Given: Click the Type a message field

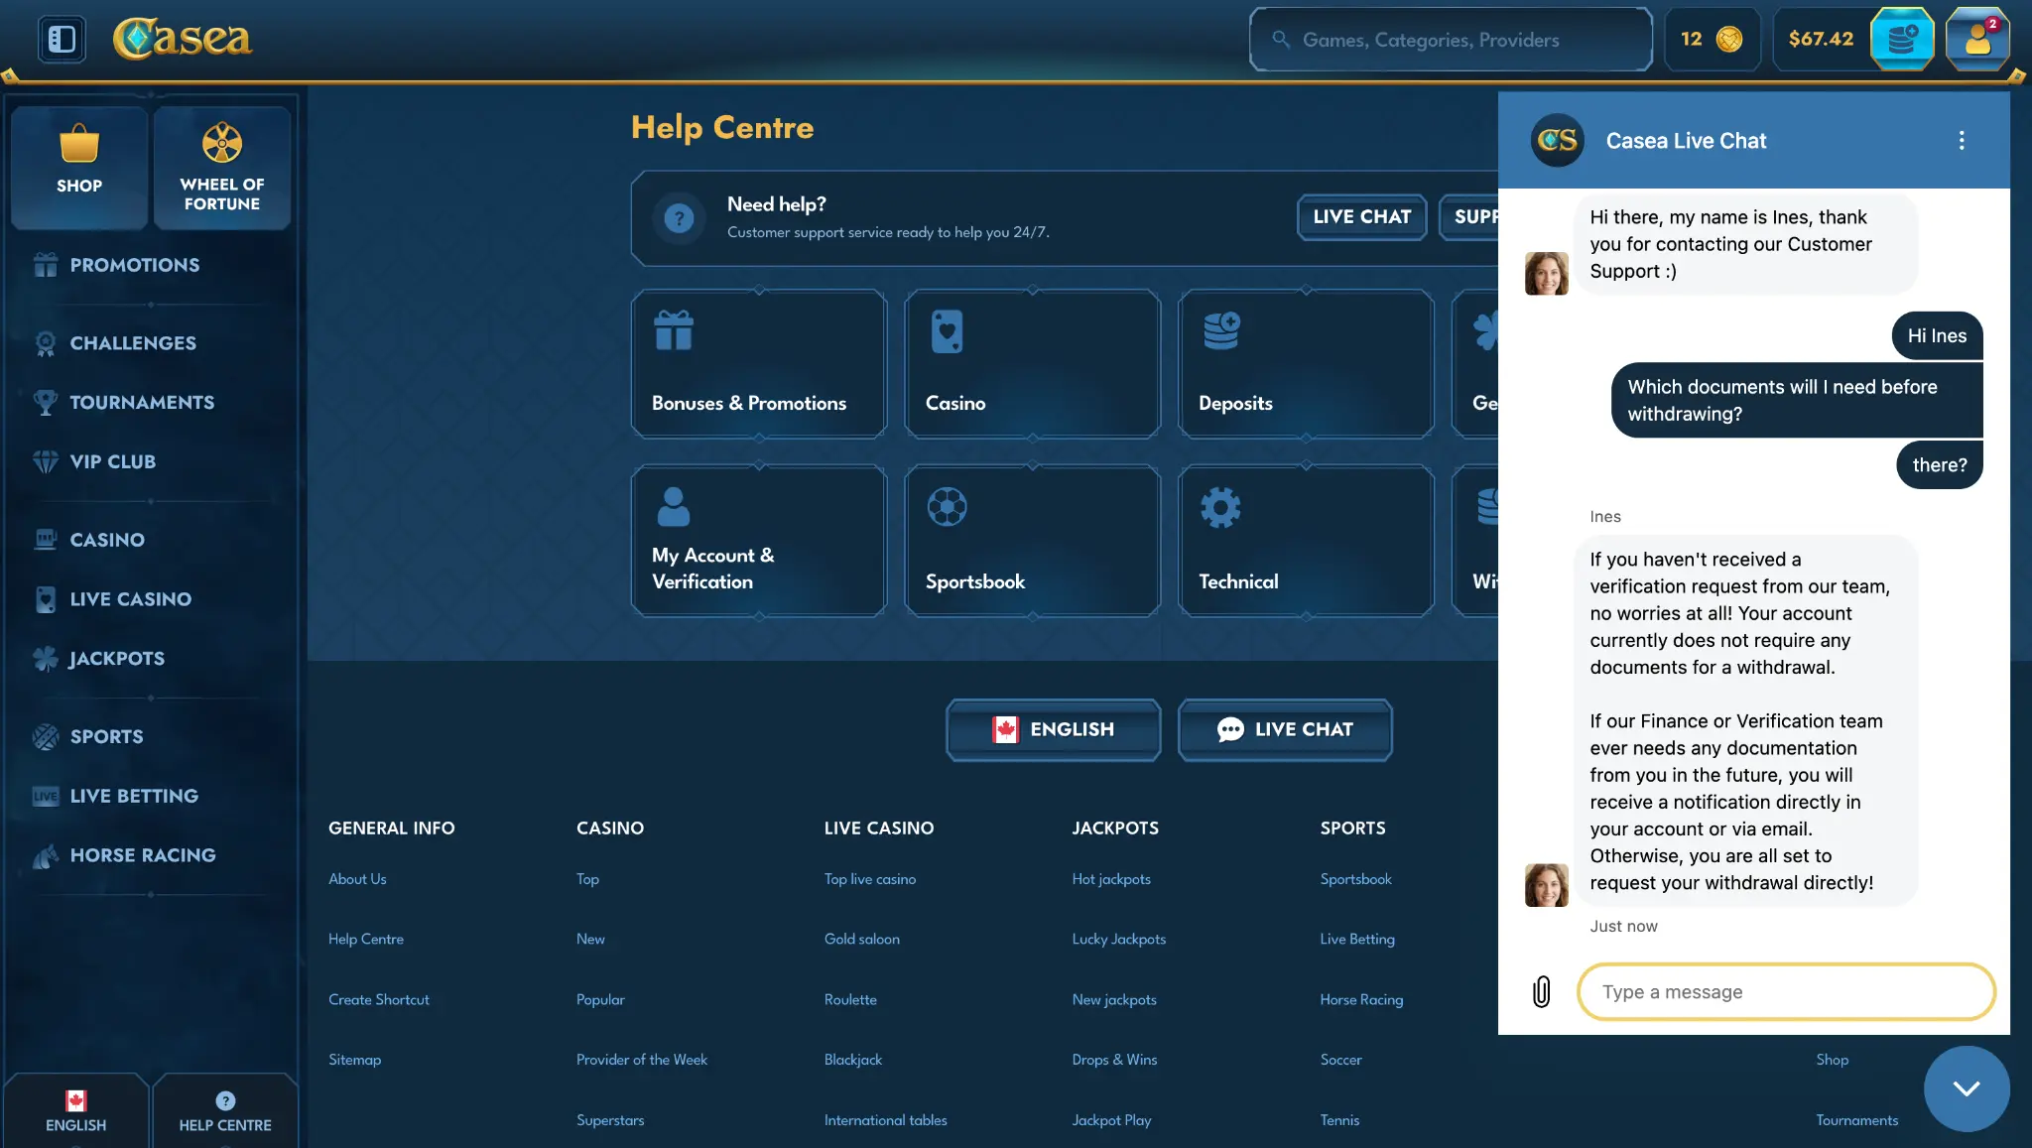Looking at the screenshot, I should point(1786,991).
